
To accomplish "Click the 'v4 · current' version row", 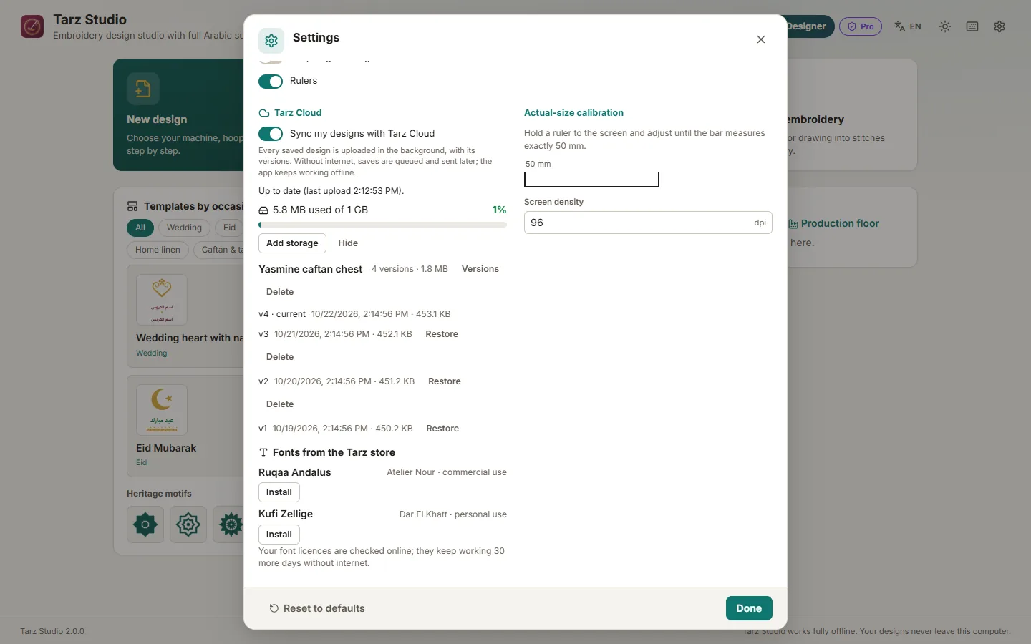I will 354,314.
